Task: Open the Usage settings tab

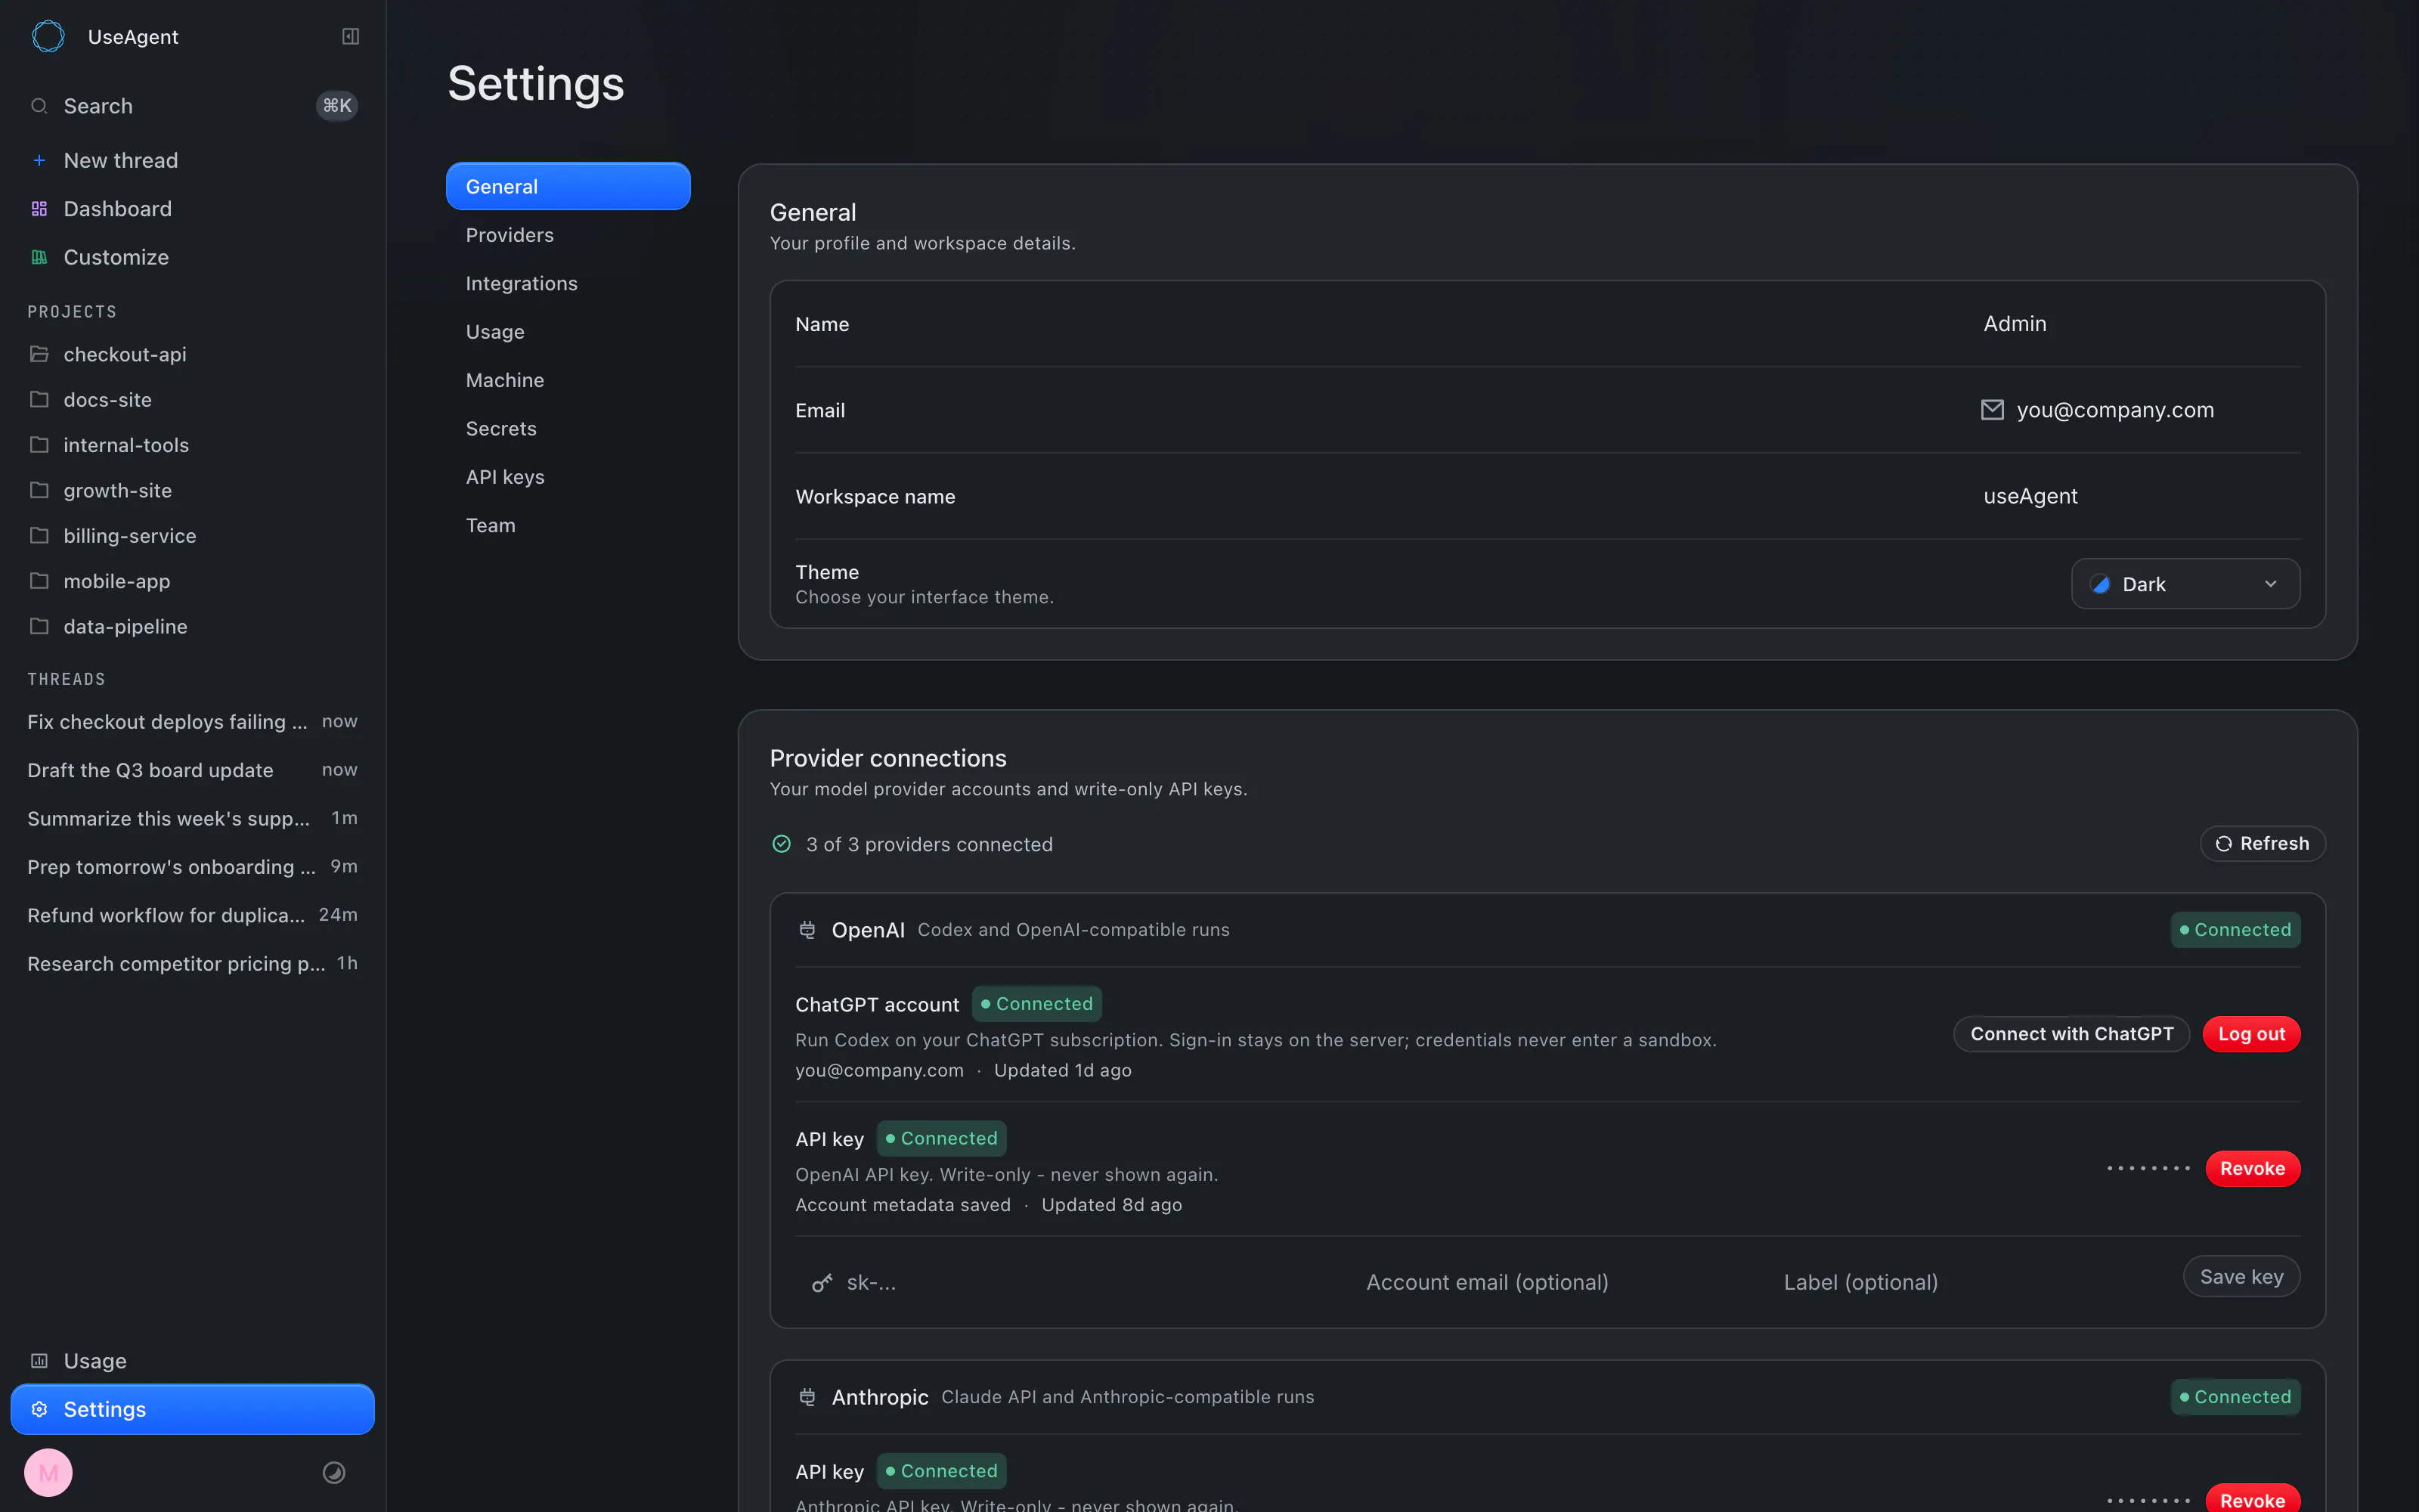Action: coord(568,332)
